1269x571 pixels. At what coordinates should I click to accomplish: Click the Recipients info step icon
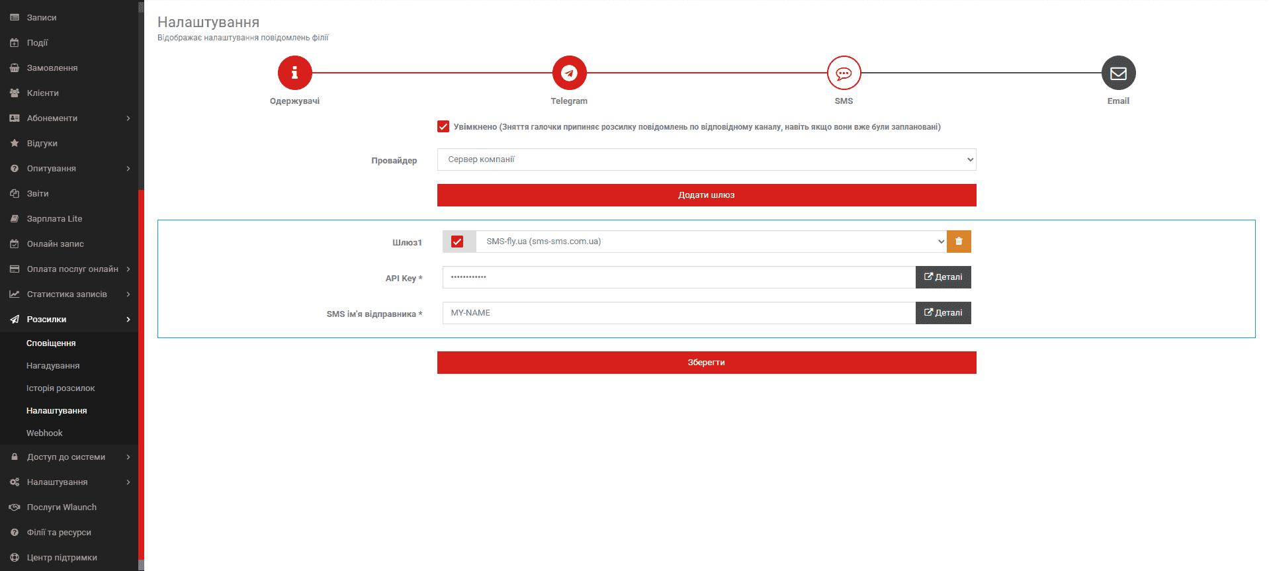(294, 73)
